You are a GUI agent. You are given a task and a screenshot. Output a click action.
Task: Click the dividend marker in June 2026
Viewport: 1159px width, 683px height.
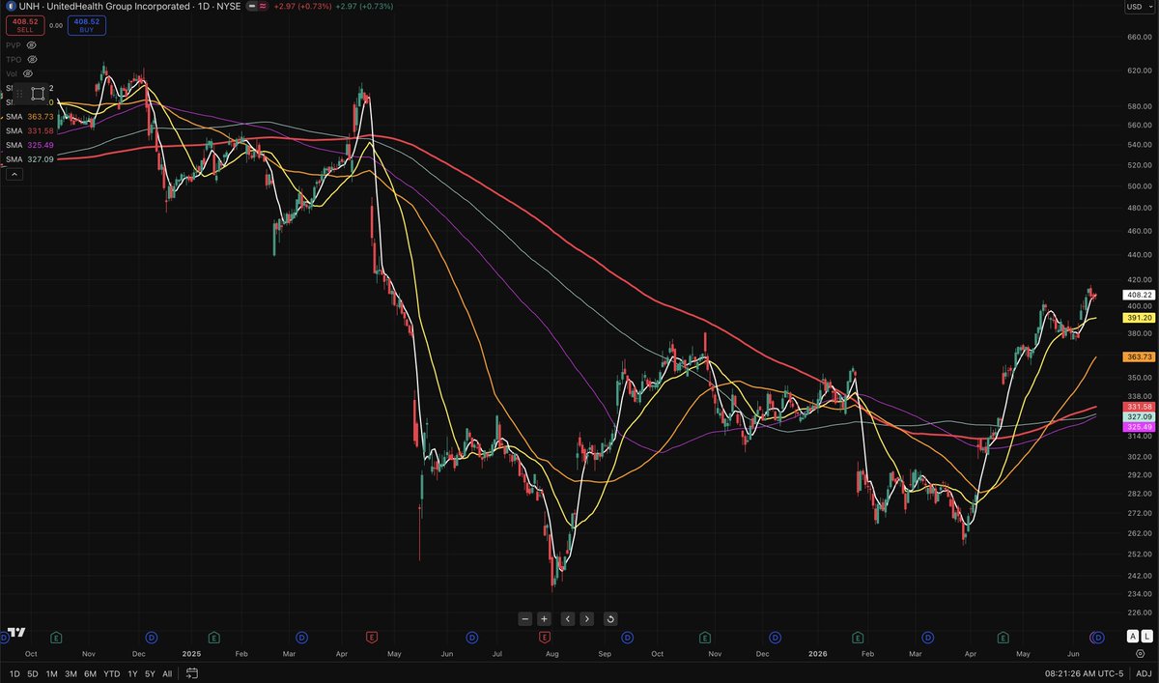[1096, 638]
